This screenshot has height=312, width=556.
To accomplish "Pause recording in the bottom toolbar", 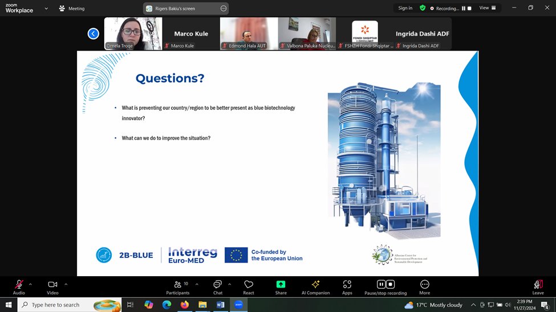I will (x=381, y=284).
